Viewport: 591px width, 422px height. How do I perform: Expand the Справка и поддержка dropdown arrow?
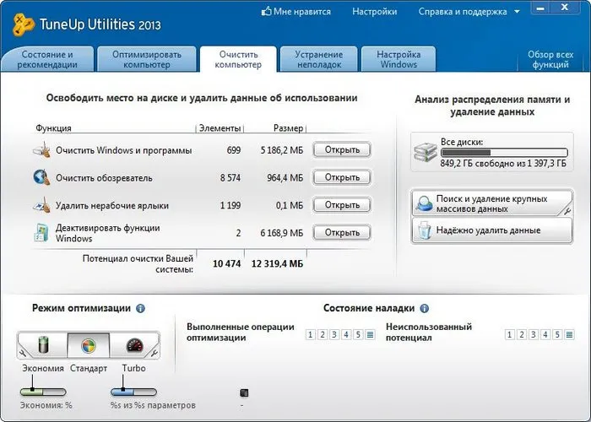pos(517,12)
